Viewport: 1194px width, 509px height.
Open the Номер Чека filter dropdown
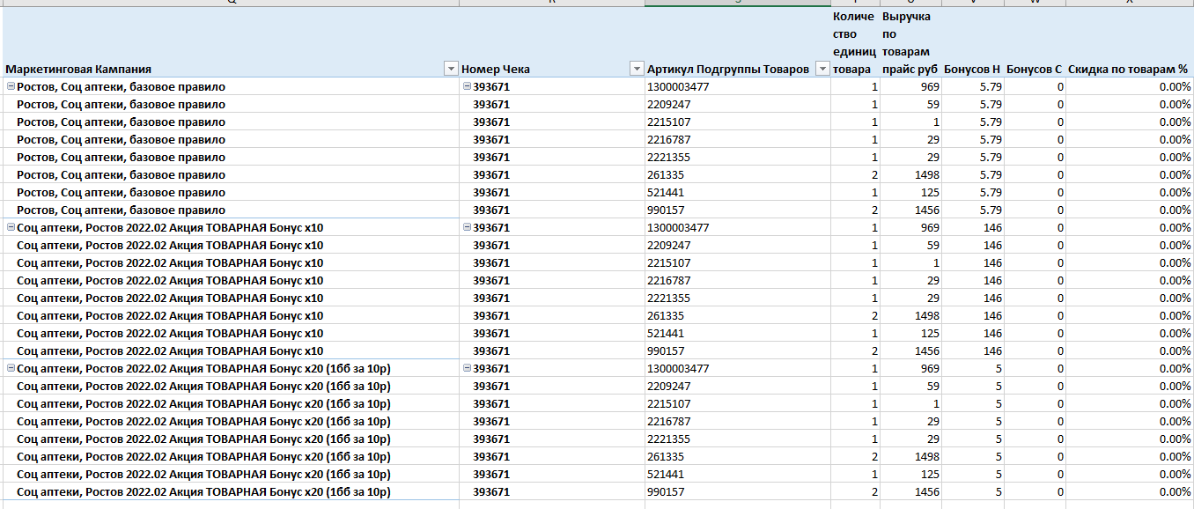637,69
